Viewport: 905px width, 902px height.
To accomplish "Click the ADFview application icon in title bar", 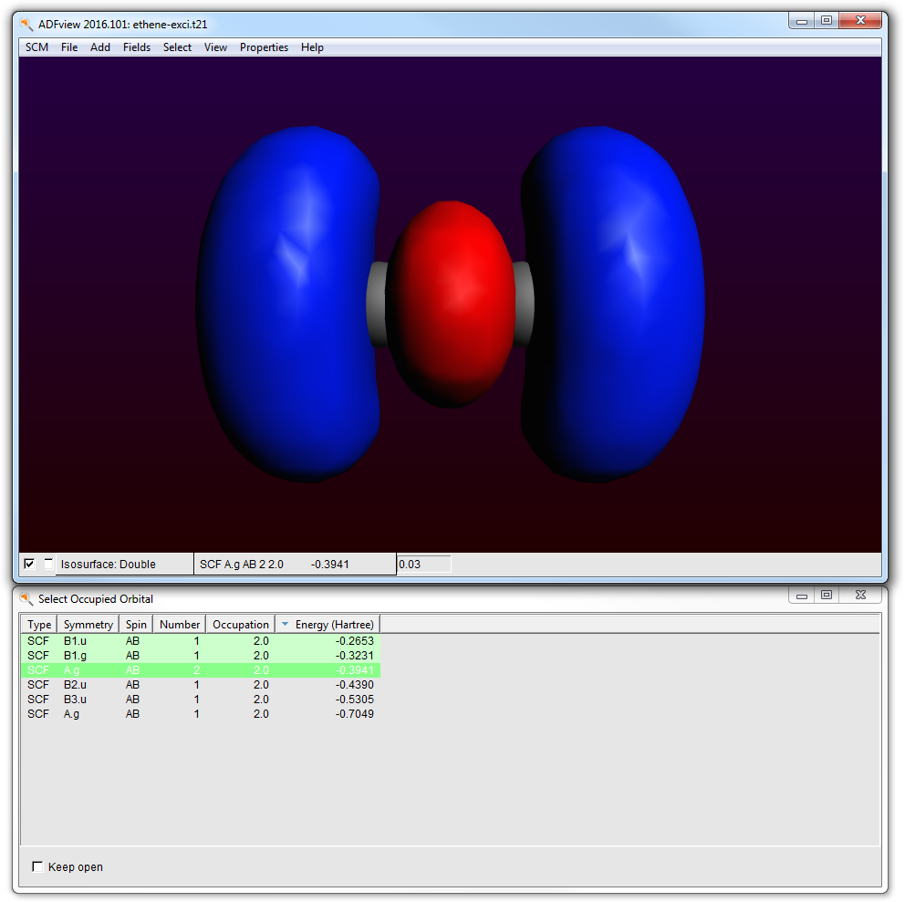I will coord(26,25).
